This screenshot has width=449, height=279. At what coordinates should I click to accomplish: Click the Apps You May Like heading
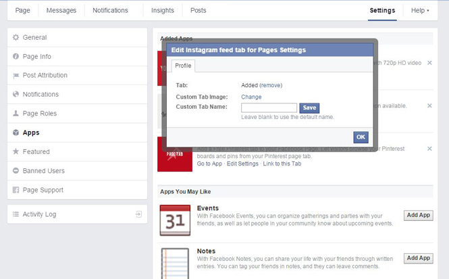click(x=186, y=192)
